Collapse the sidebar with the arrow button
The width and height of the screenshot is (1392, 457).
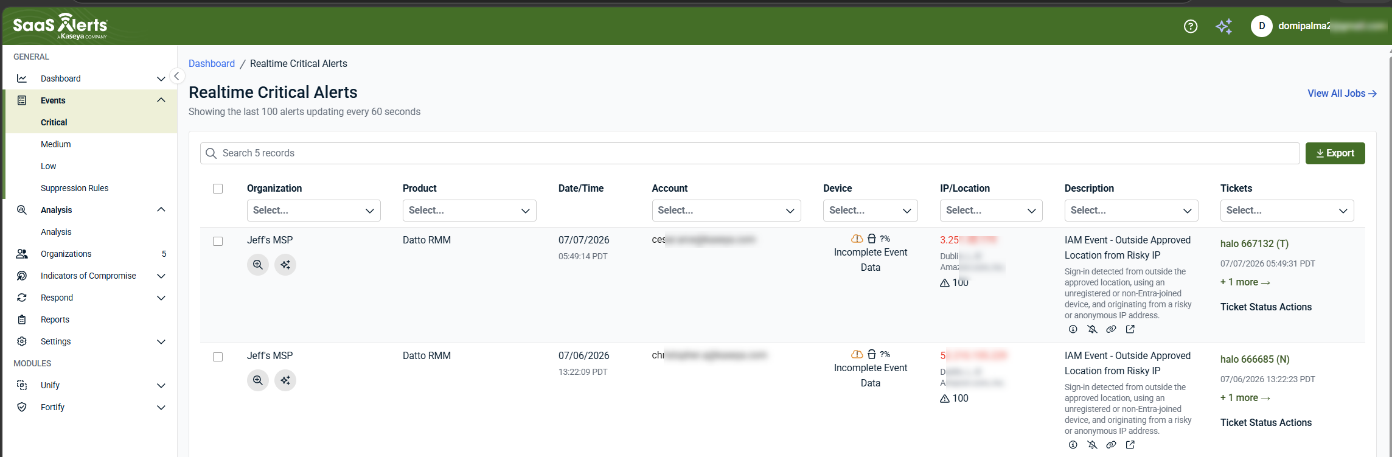(176, 76)
